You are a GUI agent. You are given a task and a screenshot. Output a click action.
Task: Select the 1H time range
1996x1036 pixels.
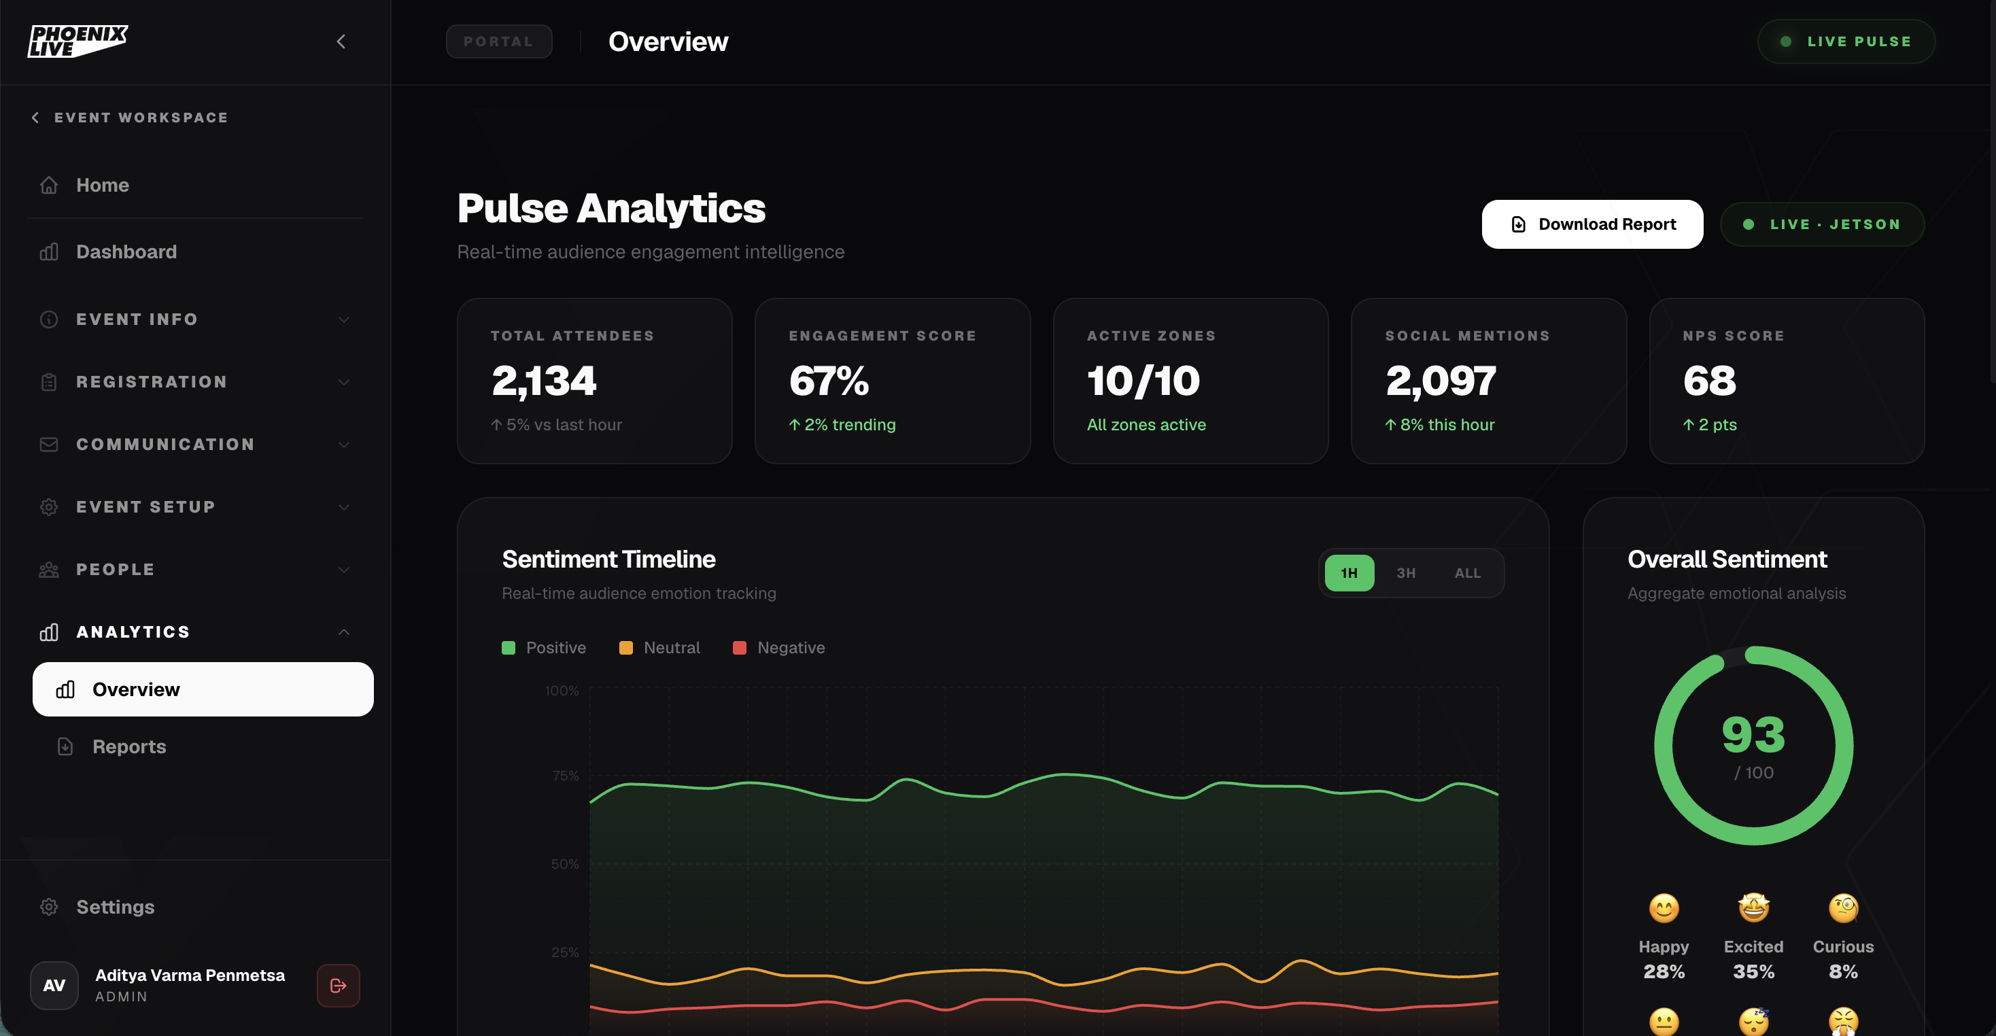1349,574
